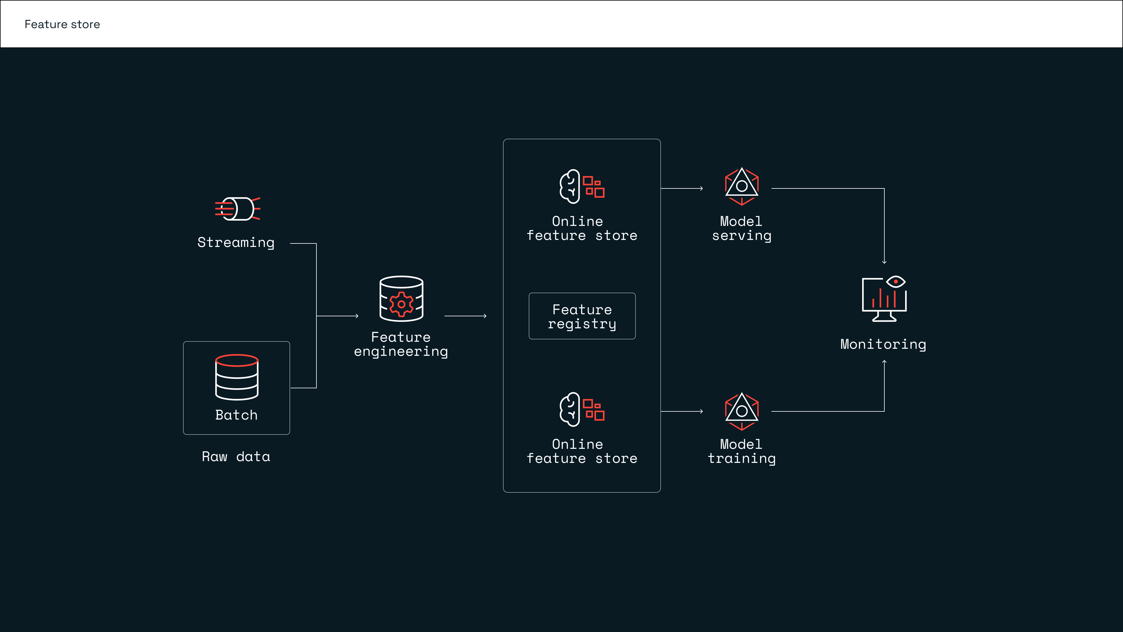The height and width of the screenshot is (632, 1123).
Task: Click the Feature registry box
Action: [x=582, y=316]
